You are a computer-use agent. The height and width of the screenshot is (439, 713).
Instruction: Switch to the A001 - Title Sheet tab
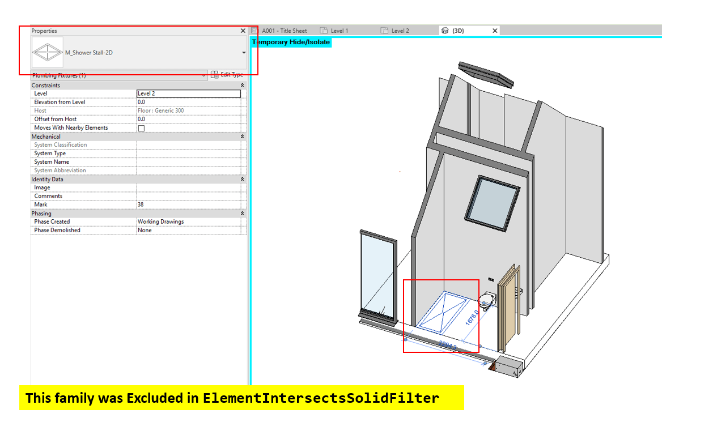pyautogui.click(x=284, y=31)
